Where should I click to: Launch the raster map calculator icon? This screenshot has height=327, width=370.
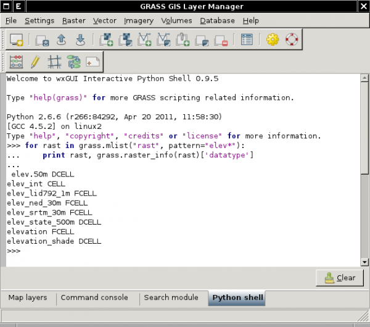[x=17, y=62]
